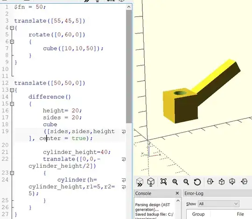
Task: Collapse the fold marker at line 23
Action: tap(12, 173)
